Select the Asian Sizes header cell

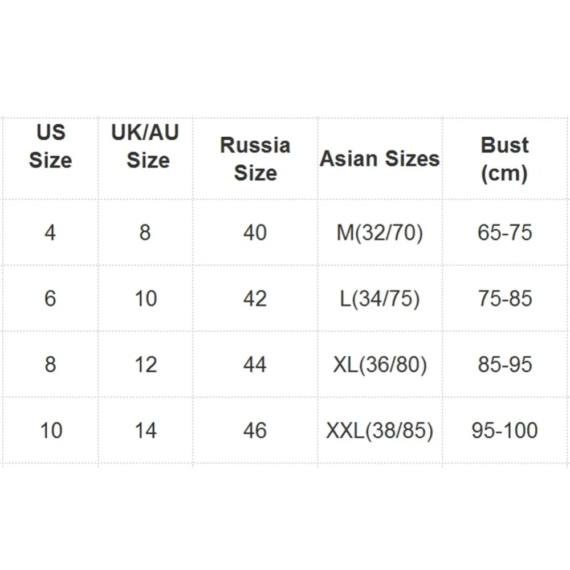[x=380, y=159]
